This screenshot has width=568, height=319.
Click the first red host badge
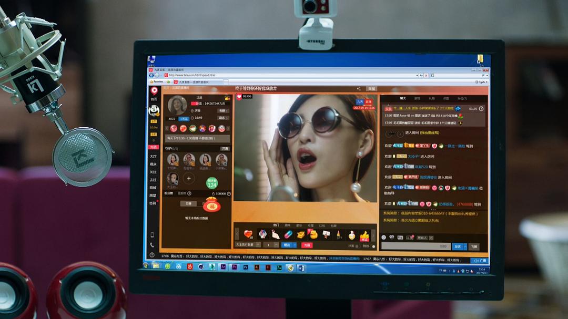(174, 129)
